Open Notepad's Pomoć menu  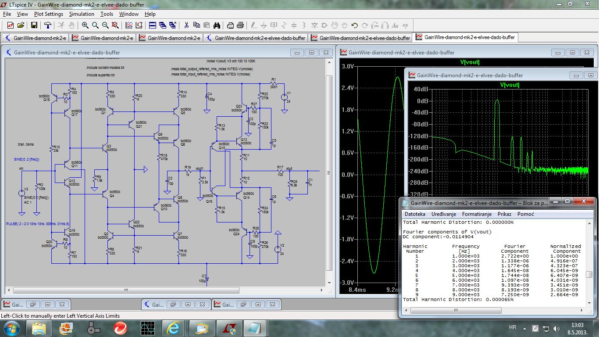click(x=526, y=214)
